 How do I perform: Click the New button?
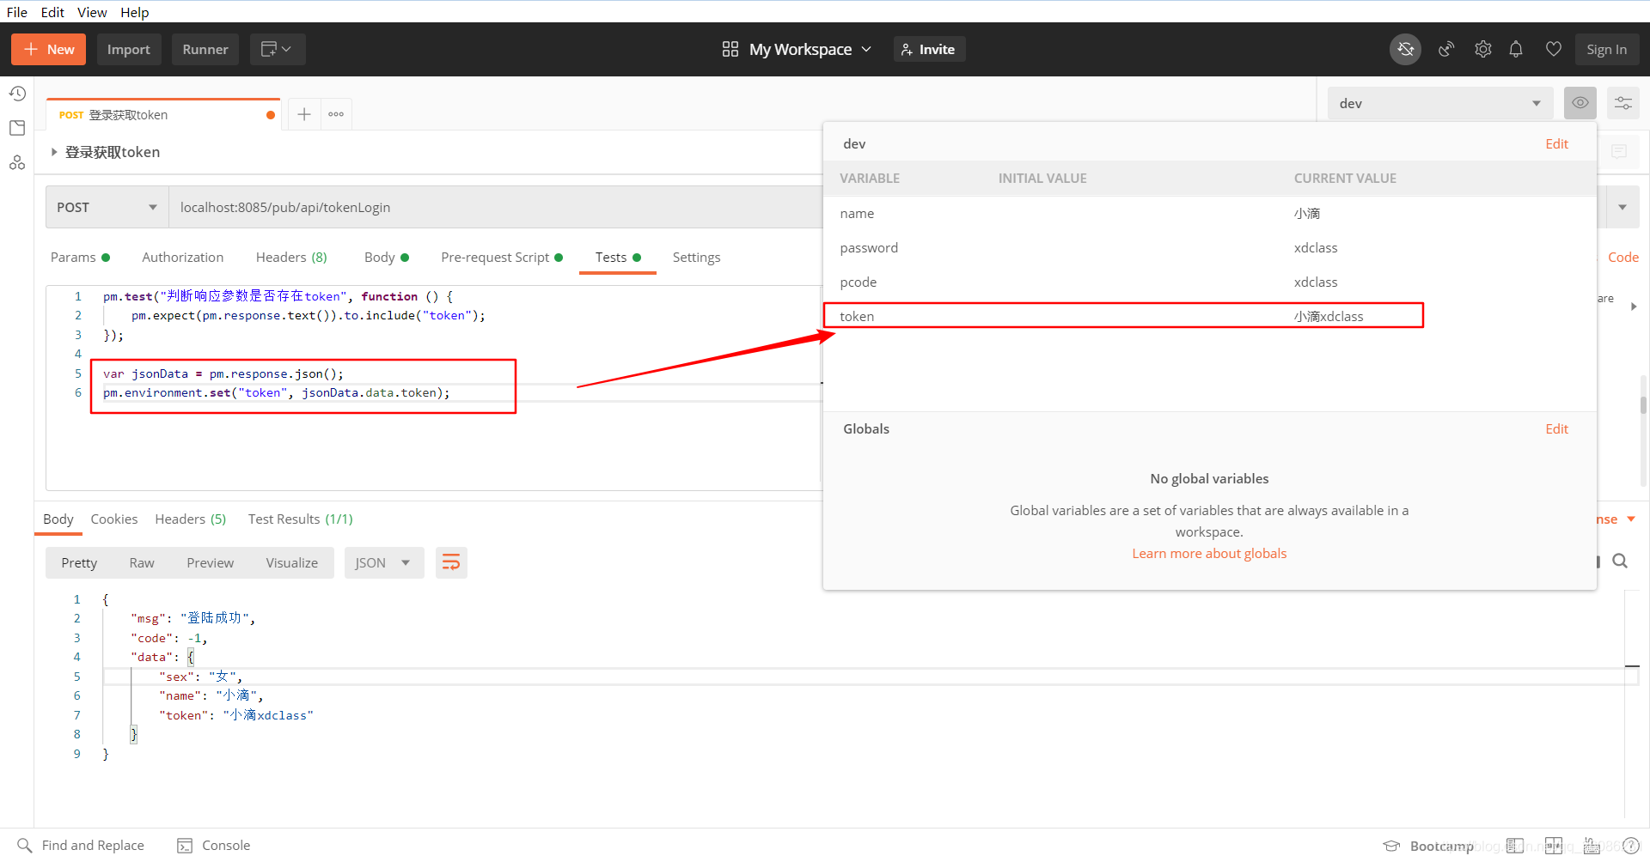pyautogui.click(x=49, y=50)
